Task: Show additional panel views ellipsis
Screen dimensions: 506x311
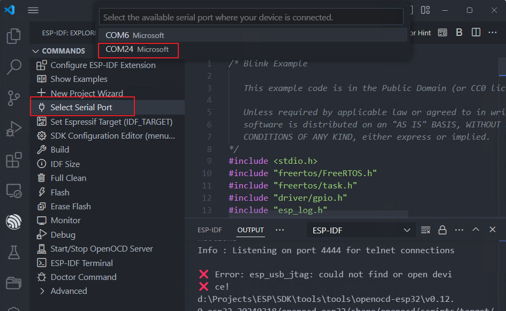Action: coord(280,230)
